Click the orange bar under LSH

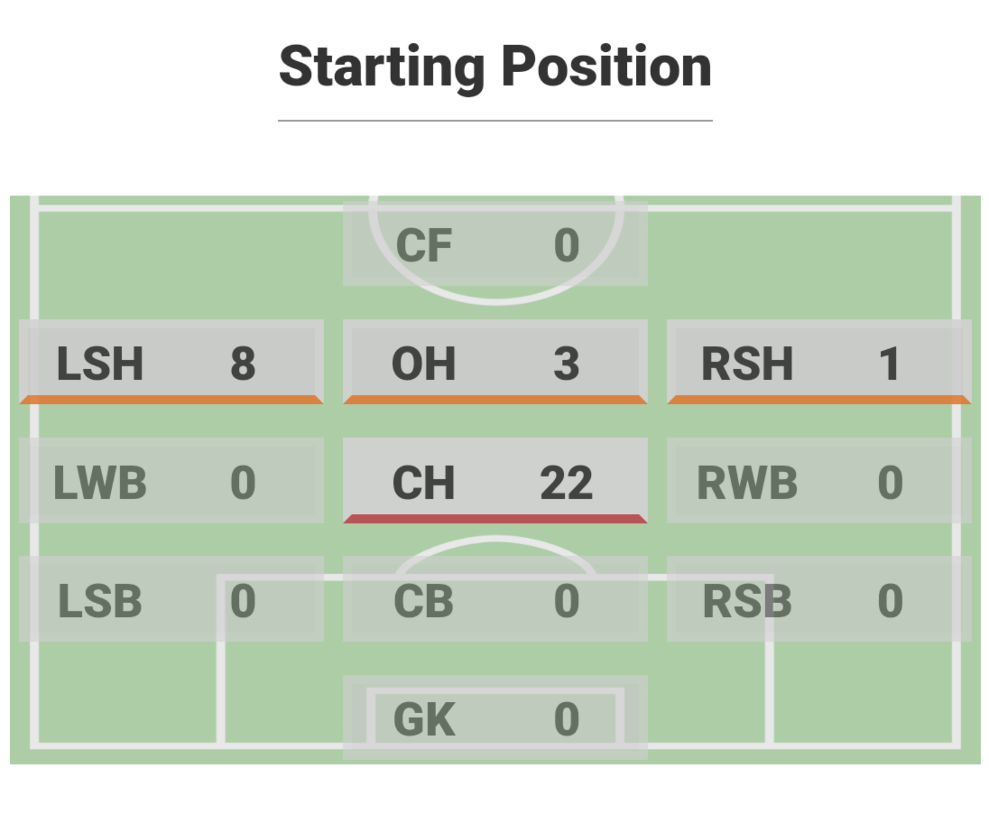pyautogui.click(x=171, y=400)
